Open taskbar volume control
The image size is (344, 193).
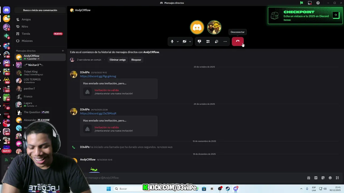[325, 189]
